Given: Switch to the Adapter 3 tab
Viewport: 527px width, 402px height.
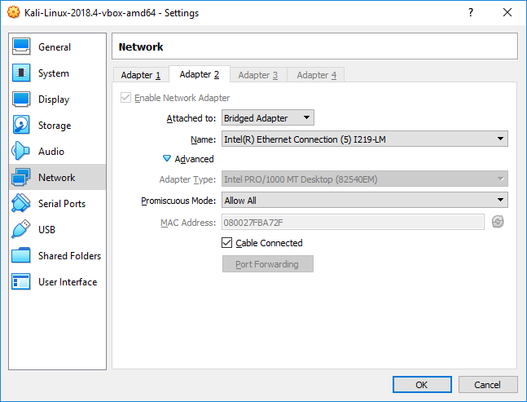Looking at the screenshot, I should (x=258, y=75).
